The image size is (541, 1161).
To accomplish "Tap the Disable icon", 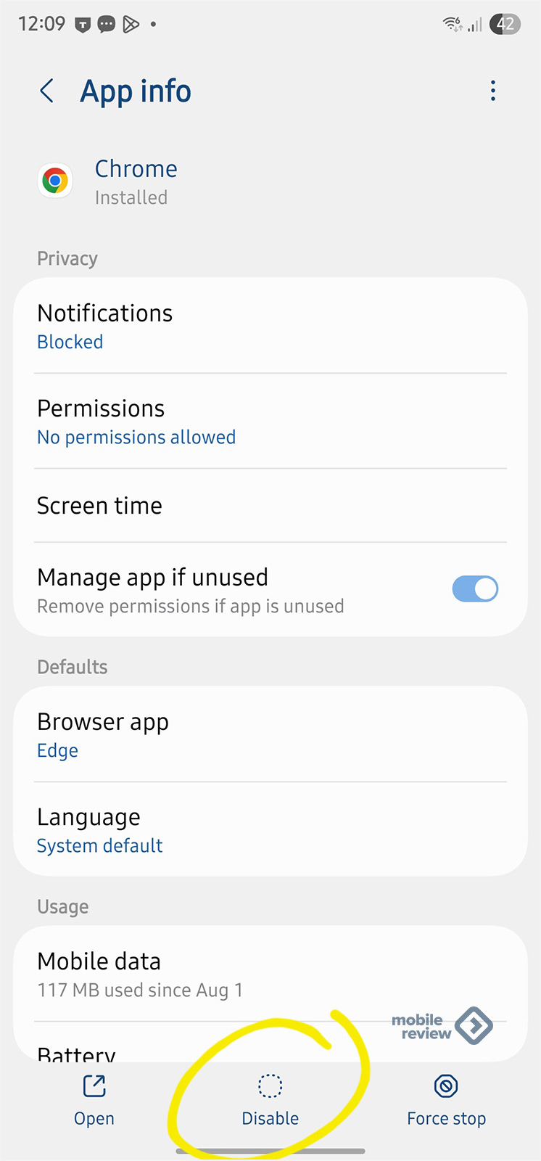I will (x=270, y=1086).
